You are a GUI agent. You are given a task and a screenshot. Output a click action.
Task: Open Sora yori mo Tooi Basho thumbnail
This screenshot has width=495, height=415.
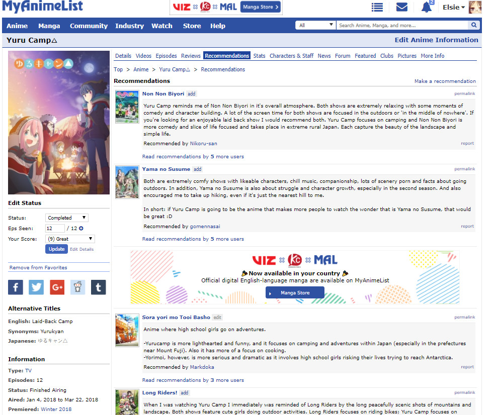tap(127, 330)
